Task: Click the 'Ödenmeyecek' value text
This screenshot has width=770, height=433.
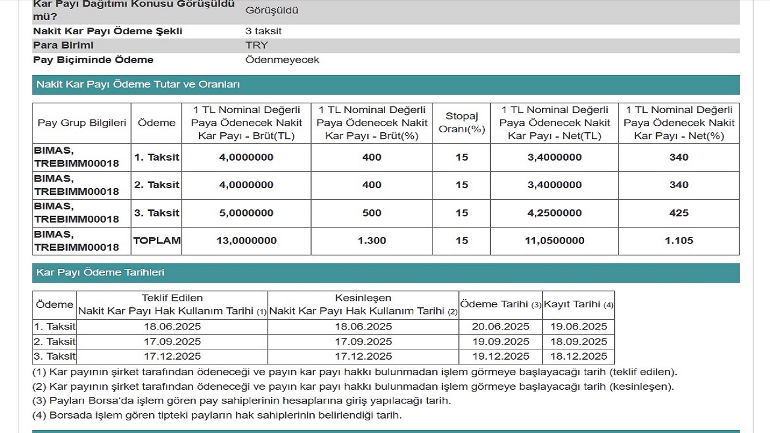Action: pos(282,60)
